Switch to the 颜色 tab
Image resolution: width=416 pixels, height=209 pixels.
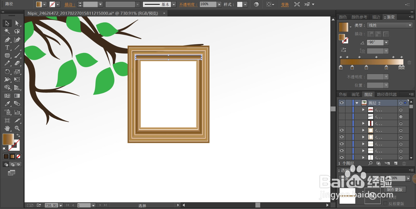[343, 17]
